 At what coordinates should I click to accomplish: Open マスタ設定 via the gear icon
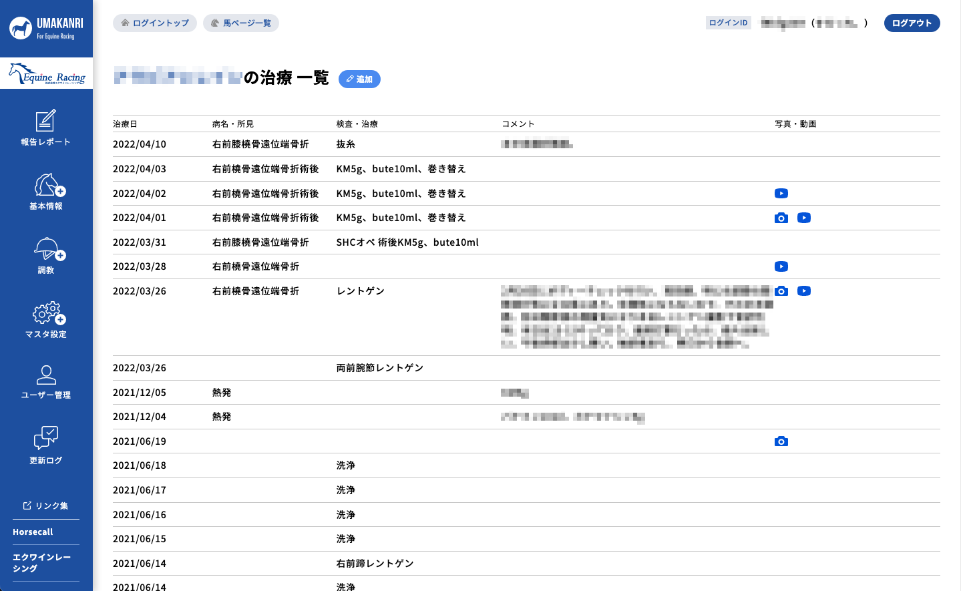(x=45, y=319)
